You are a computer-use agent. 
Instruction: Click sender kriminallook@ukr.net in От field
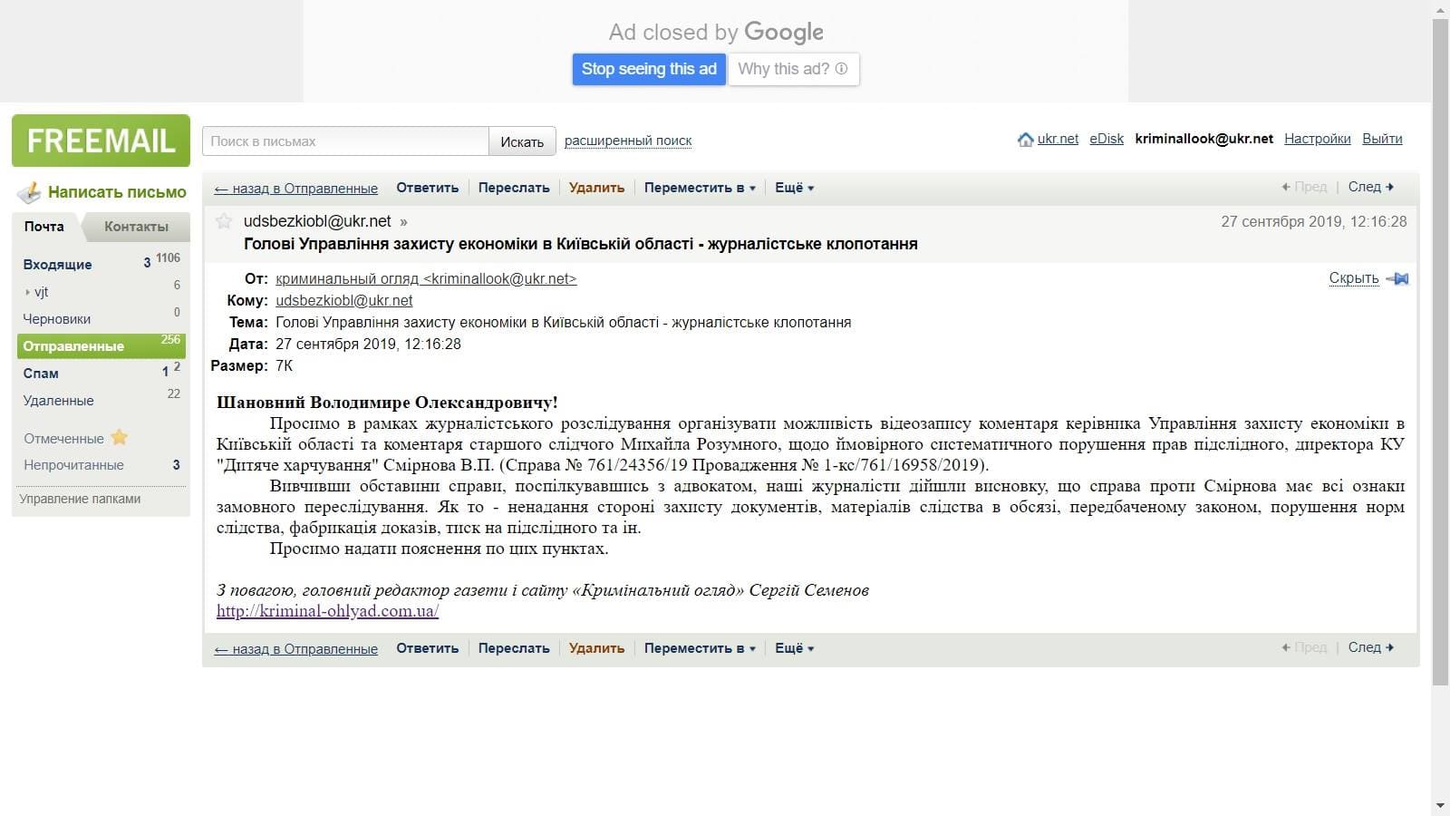pos(426,279)
